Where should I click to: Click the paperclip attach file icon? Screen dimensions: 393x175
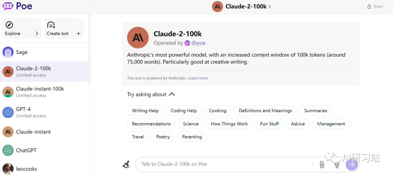point(322,164)
